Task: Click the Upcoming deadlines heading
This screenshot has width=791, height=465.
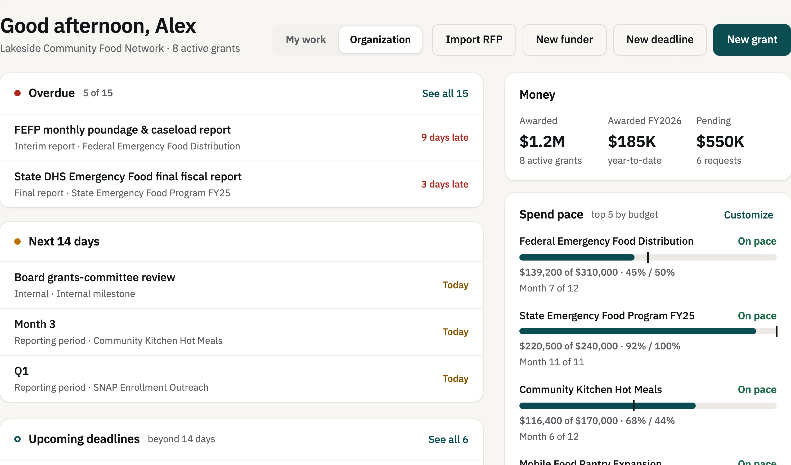Action: pyautogui.click(x=84, y=439)
